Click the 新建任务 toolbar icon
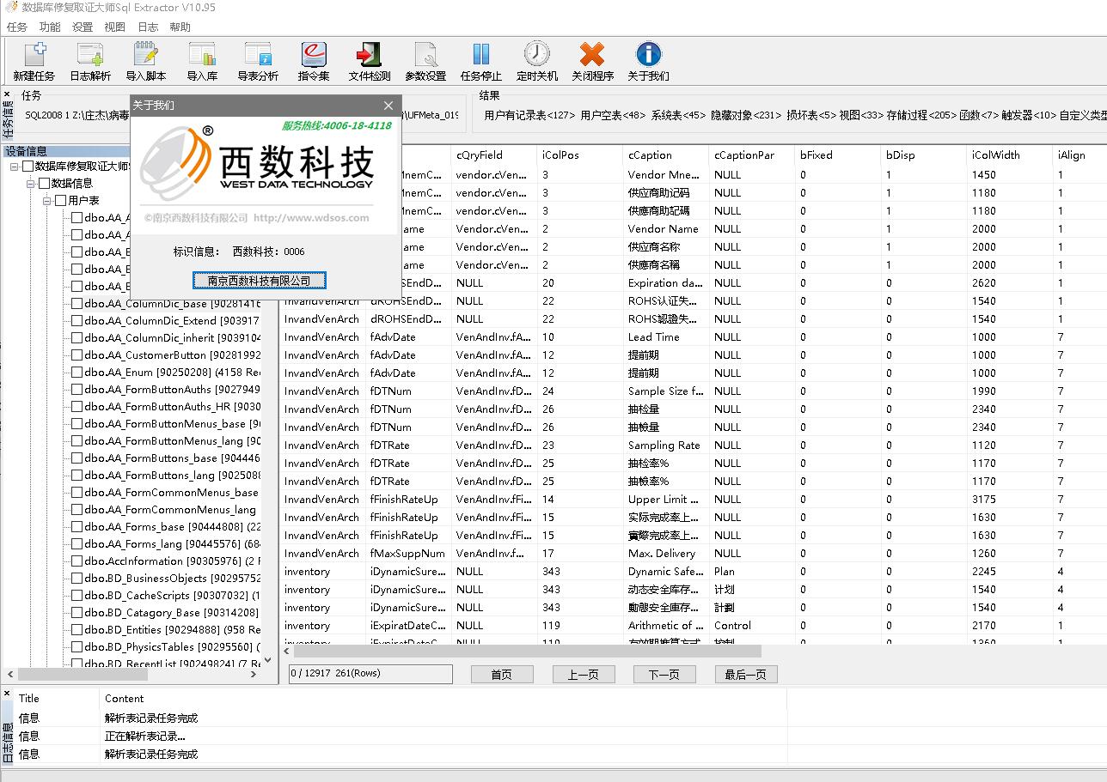The height and width of the screenshot is (782, 1107). (x=34, y=61)
